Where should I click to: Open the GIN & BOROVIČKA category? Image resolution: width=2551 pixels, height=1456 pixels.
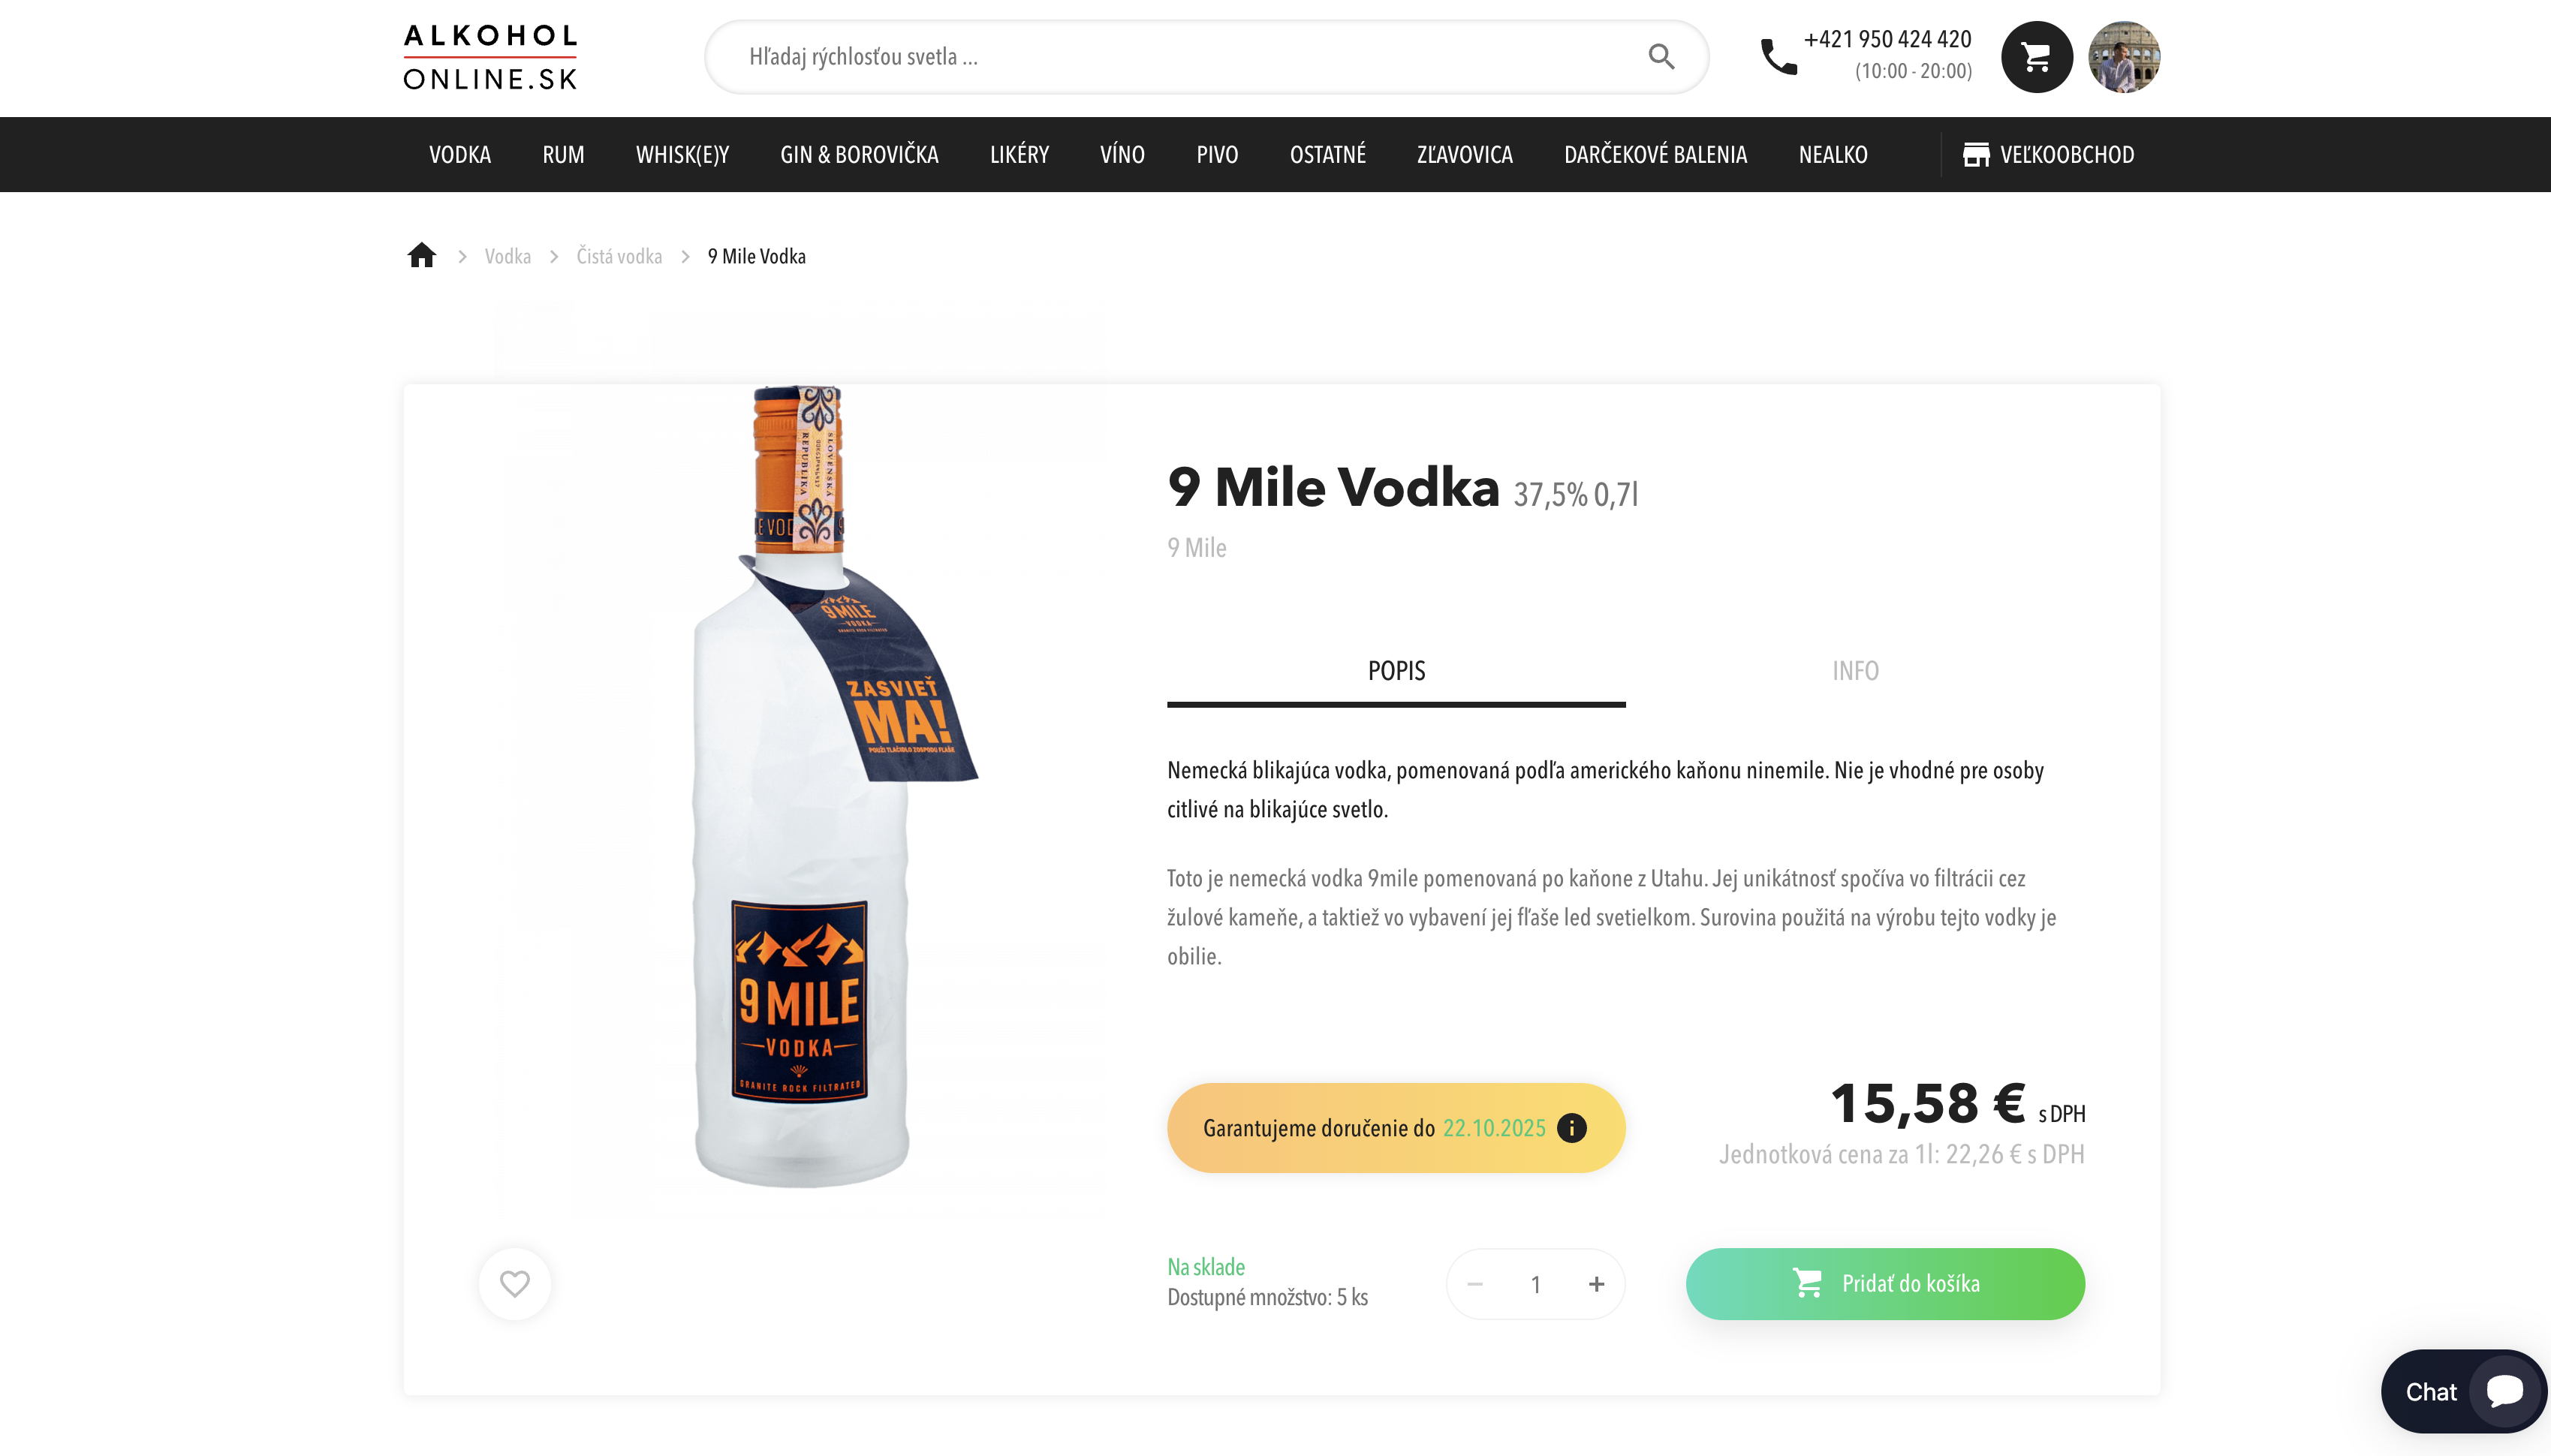click(858, 154)
